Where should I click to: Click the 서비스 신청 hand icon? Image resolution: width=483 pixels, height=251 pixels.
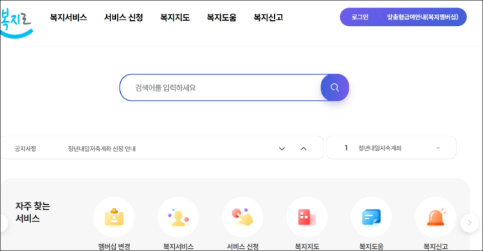[x=243, y=217]
